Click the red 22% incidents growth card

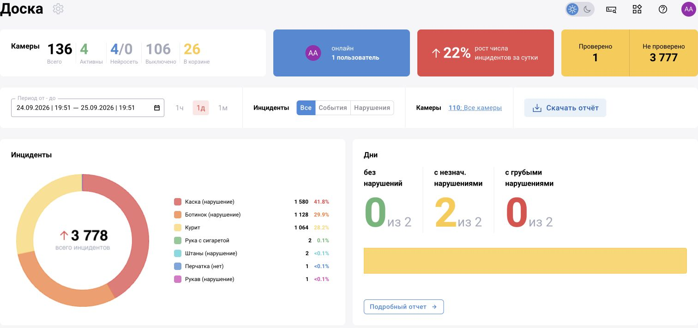tap(486, 53)
